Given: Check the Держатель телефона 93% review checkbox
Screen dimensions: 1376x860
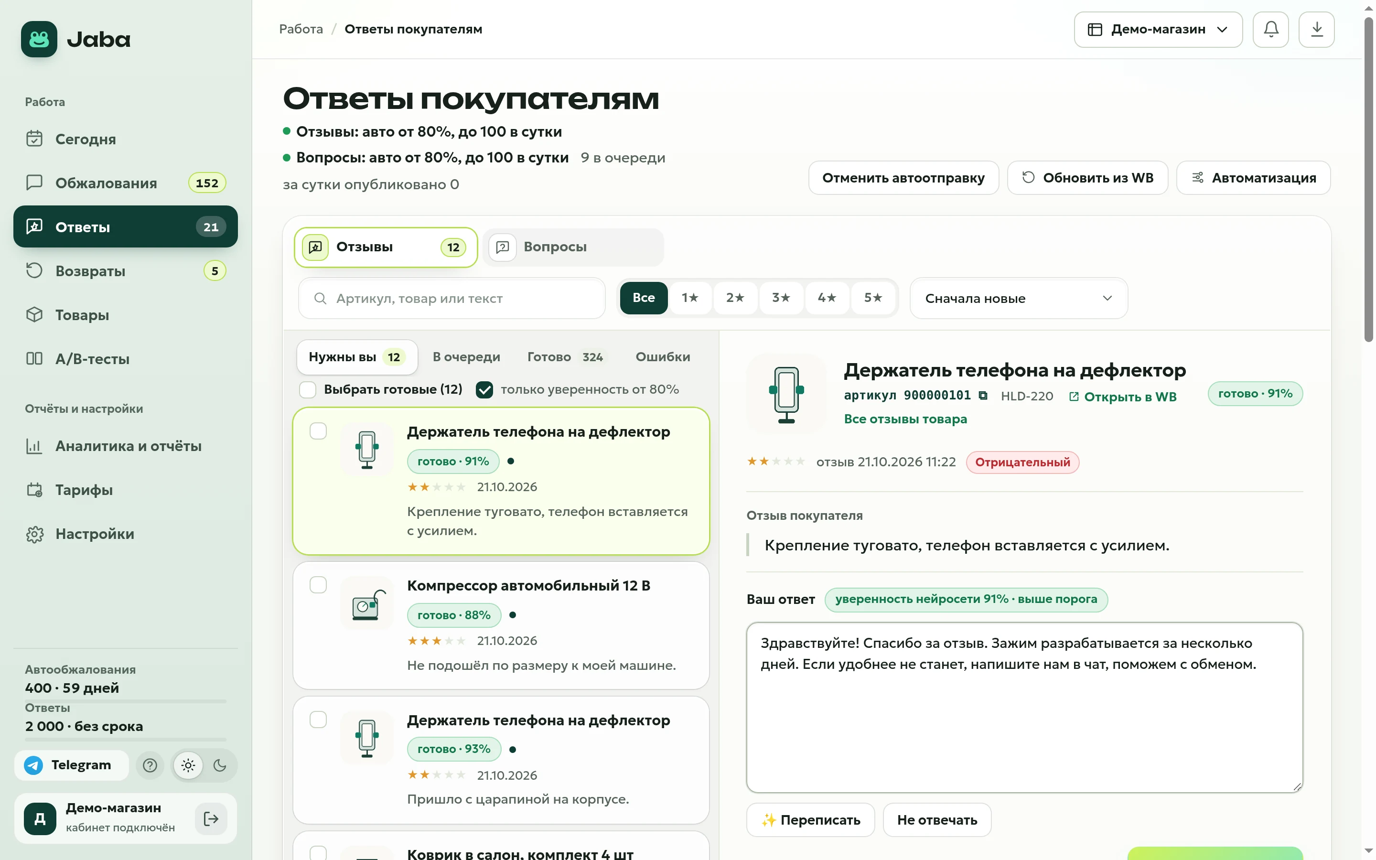Looking at the screenshot, I should click(318, 720).
